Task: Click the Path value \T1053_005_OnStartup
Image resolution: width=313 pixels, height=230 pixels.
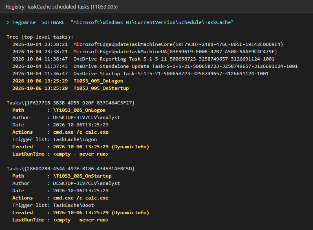Action: tap(82, 176)
